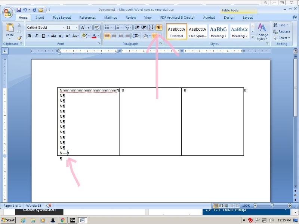Apply the Heading 1 style
This screenshot has height=224, width=299.
click(x=218, y=31)
